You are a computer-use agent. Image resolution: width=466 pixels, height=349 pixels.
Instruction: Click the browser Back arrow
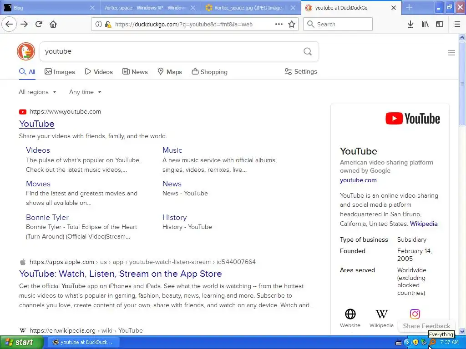click(9, 24)
